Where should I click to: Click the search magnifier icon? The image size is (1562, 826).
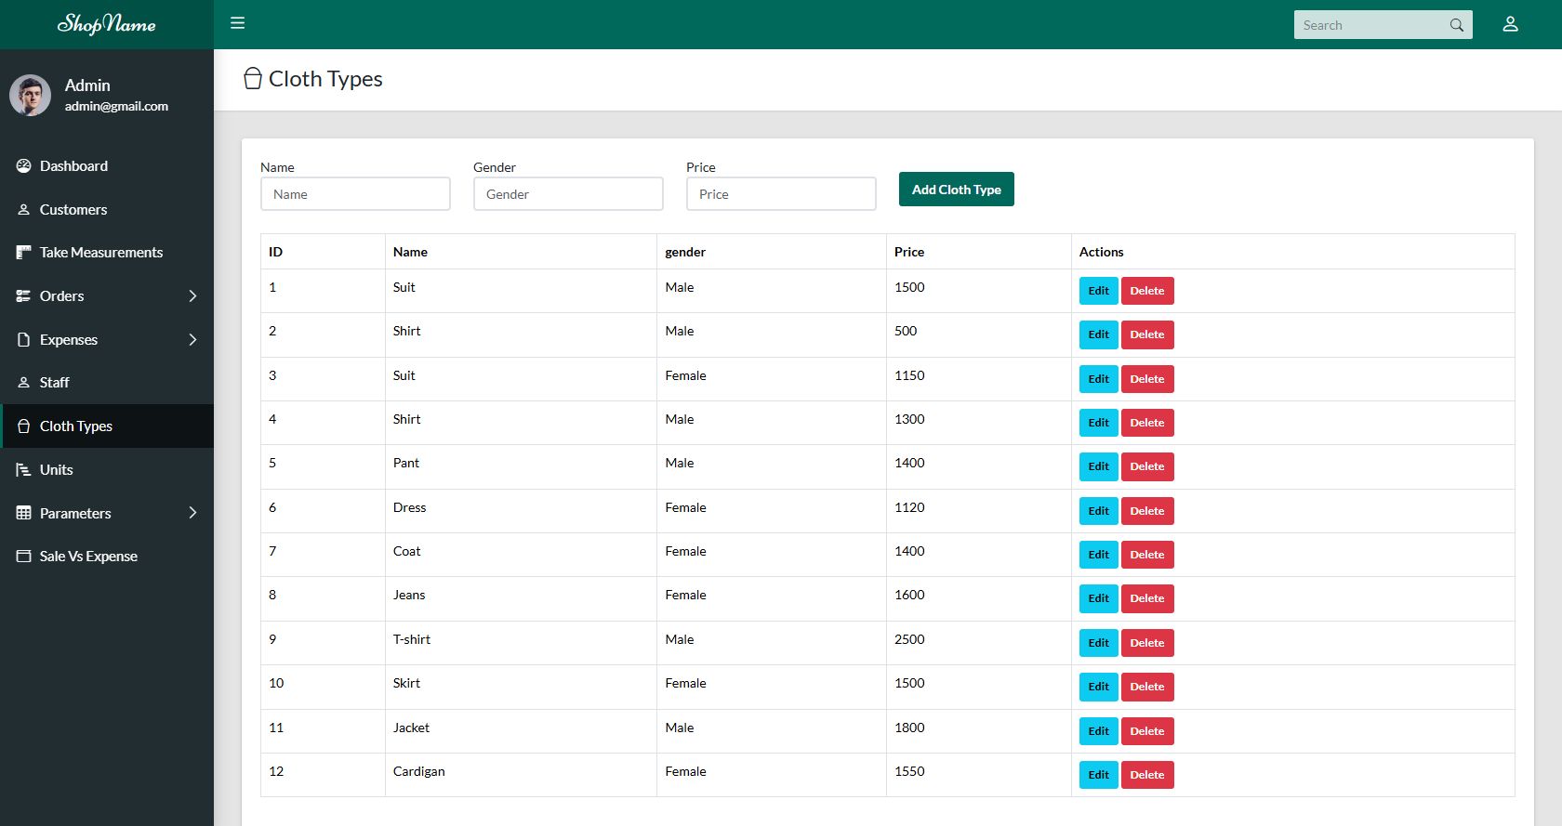tap(1456, 25)
